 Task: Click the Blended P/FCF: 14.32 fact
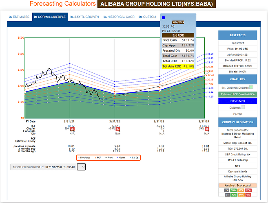237,60
